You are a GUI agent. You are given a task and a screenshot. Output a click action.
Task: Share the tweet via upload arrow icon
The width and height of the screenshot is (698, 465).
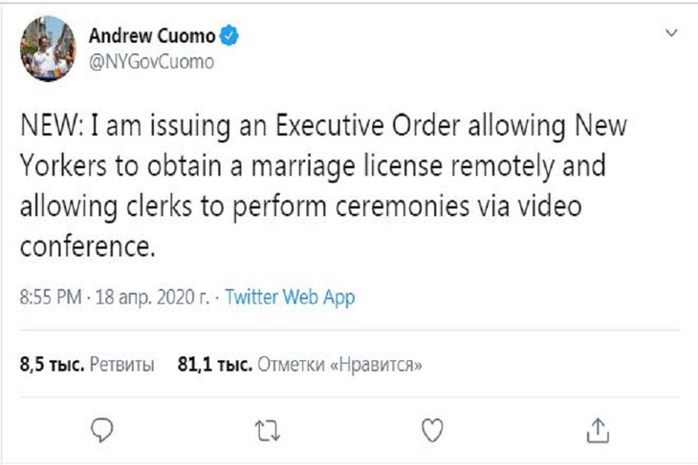tap(597, 427)
